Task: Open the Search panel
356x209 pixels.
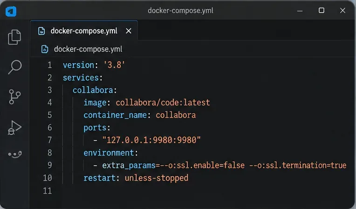Action: click(15, 67)
